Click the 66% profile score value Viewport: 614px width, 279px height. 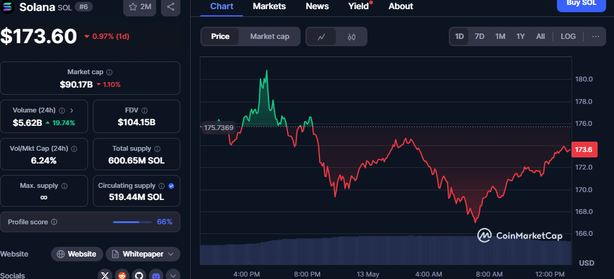(165, 222)
